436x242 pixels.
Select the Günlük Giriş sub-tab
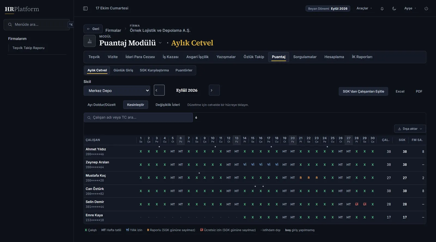tap(123, 70)
